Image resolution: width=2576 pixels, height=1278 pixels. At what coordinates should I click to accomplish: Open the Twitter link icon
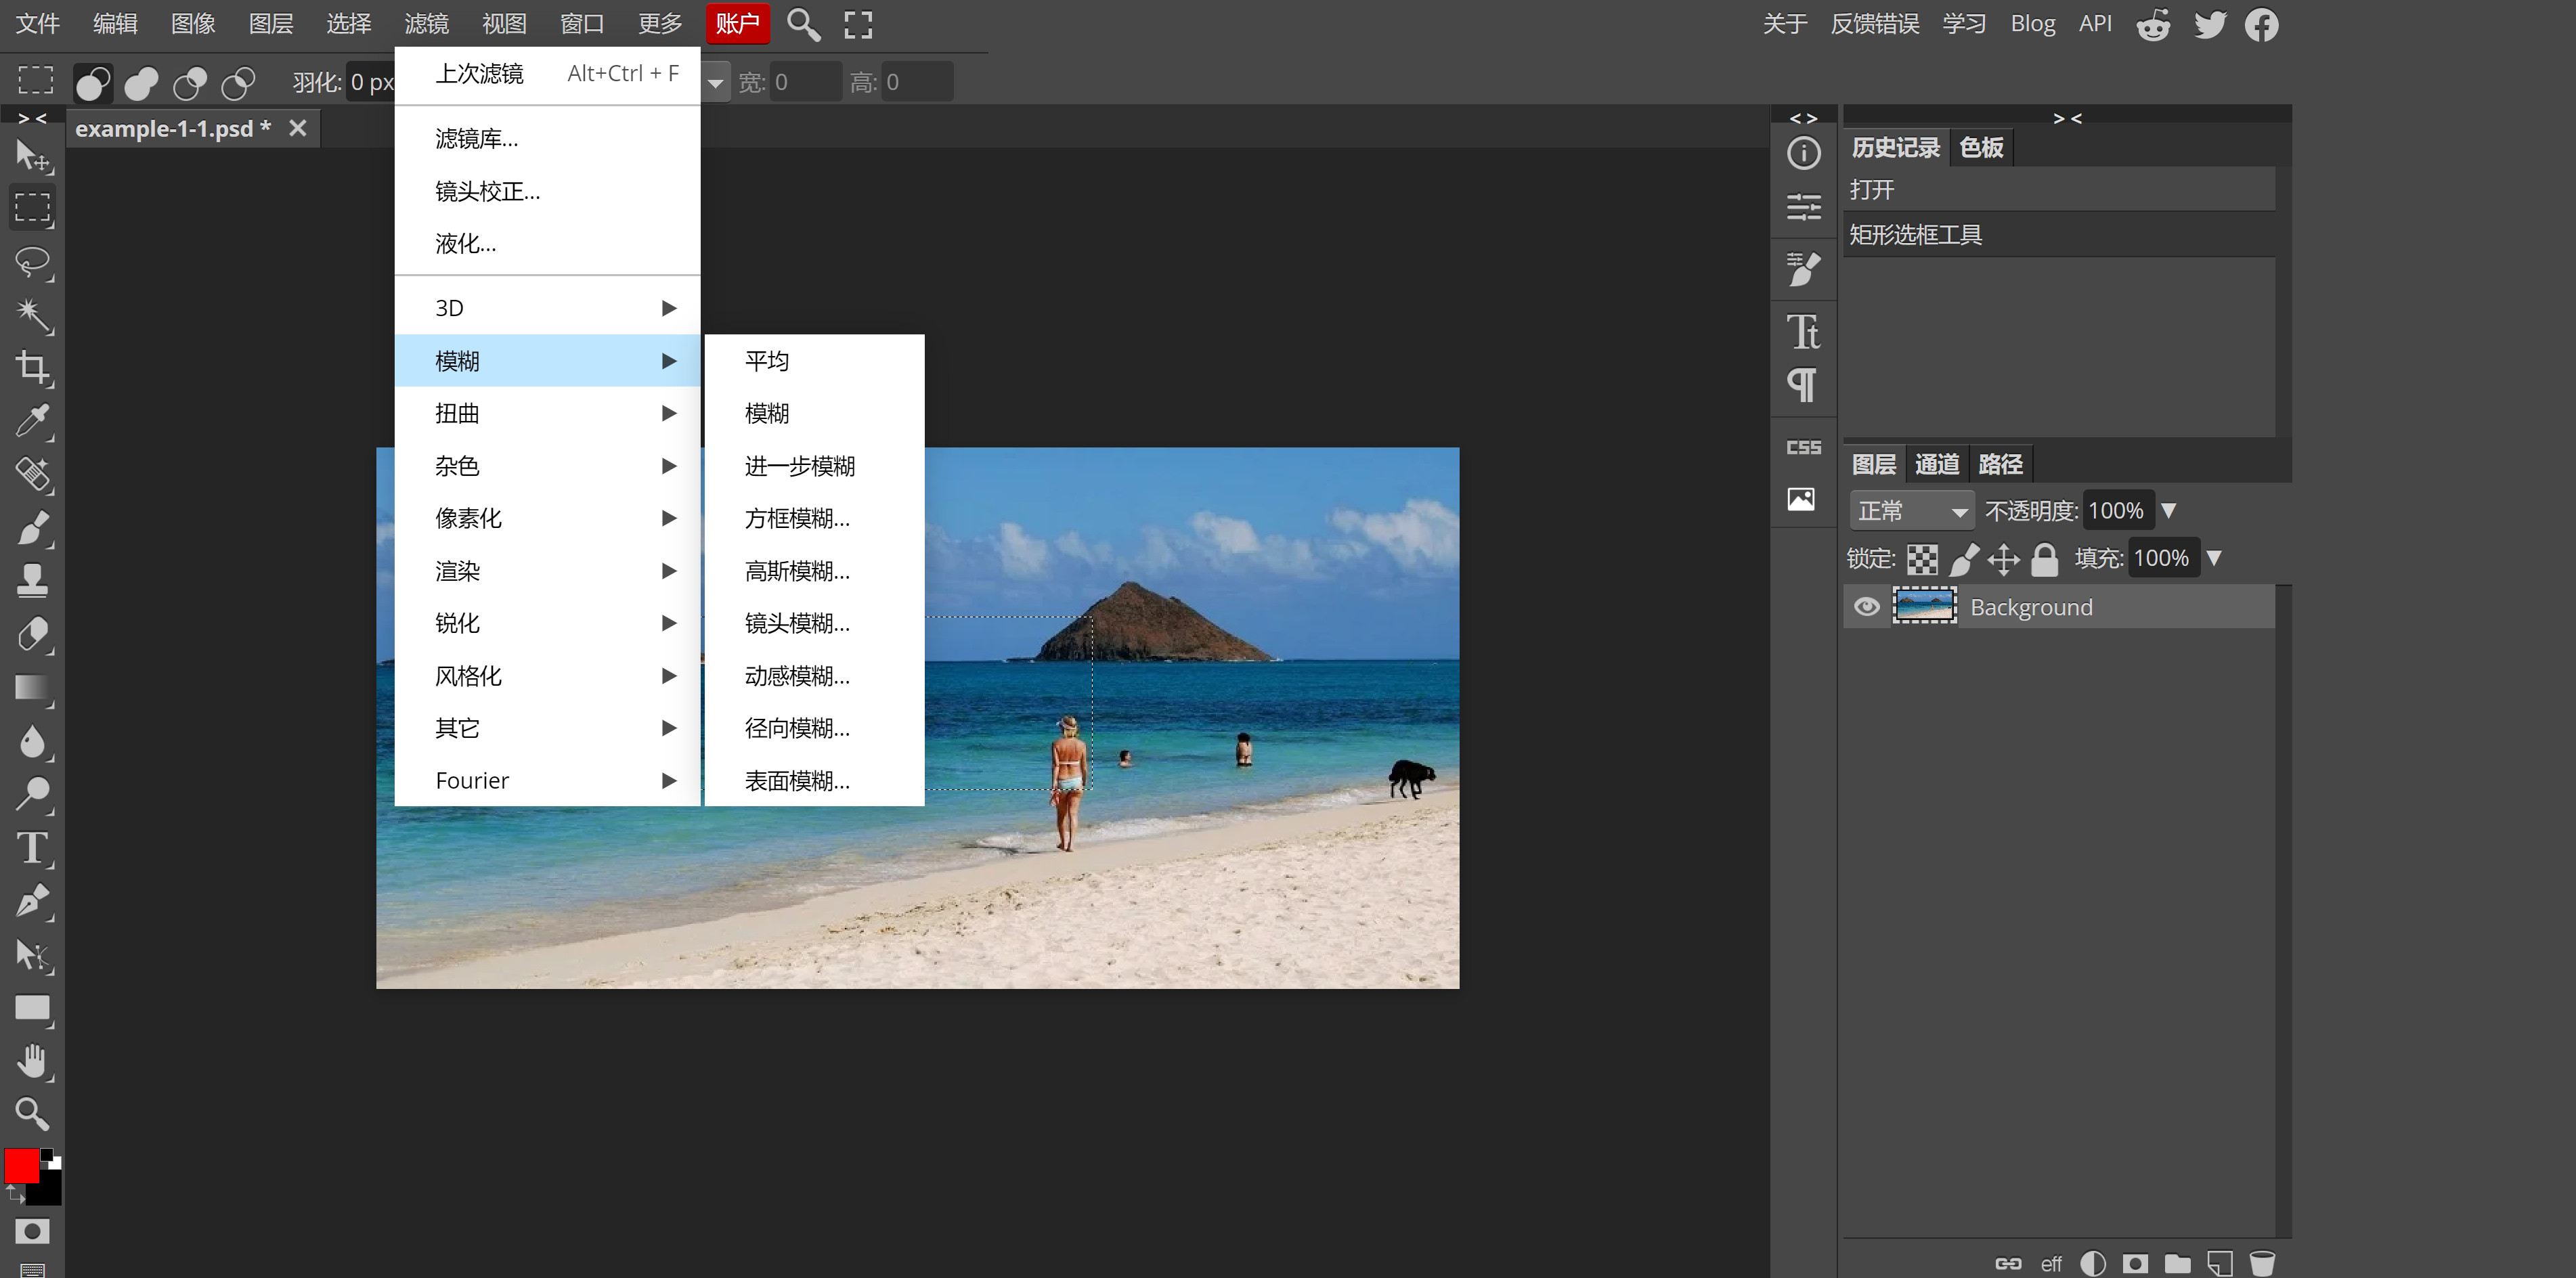pos(2210,24)
